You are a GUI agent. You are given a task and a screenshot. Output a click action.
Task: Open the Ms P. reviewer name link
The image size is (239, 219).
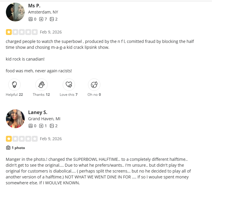pyautogui.click(x=34, y=6)
